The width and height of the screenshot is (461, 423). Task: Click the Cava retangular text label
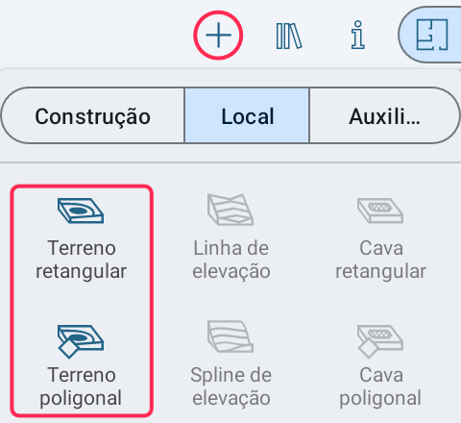click(x=381, y=260)
